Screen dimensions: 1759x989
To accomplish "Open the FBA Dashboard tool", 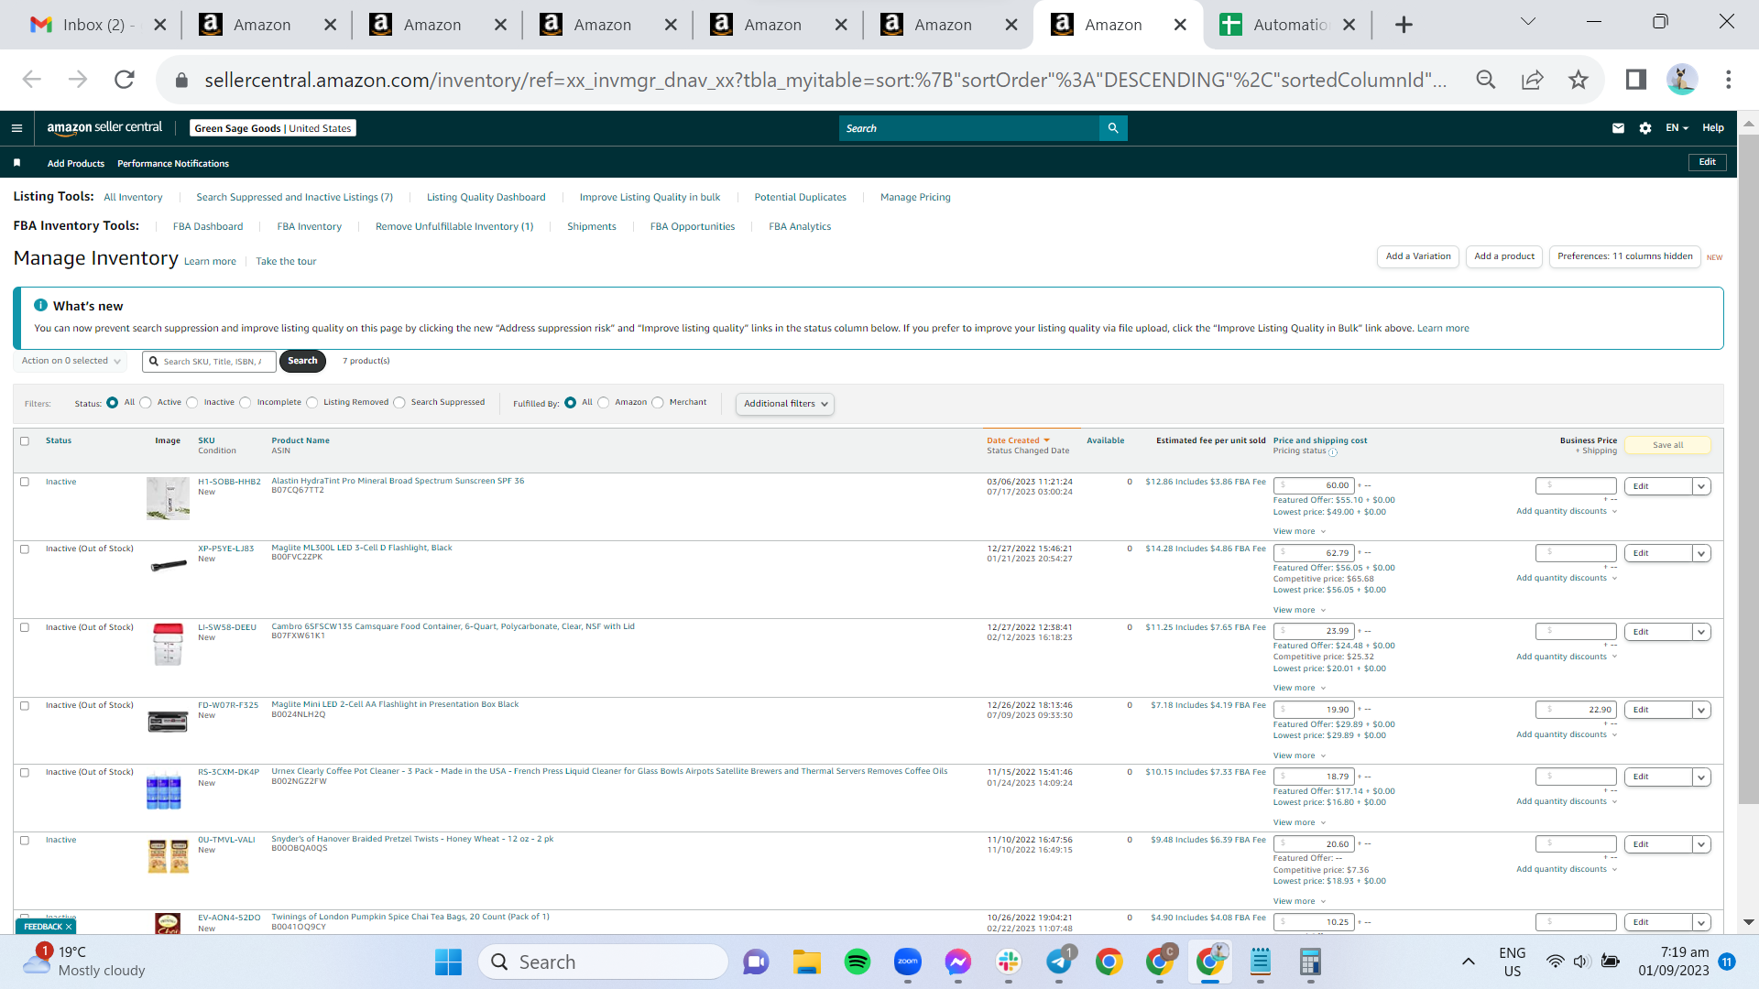I will point(208,227).
